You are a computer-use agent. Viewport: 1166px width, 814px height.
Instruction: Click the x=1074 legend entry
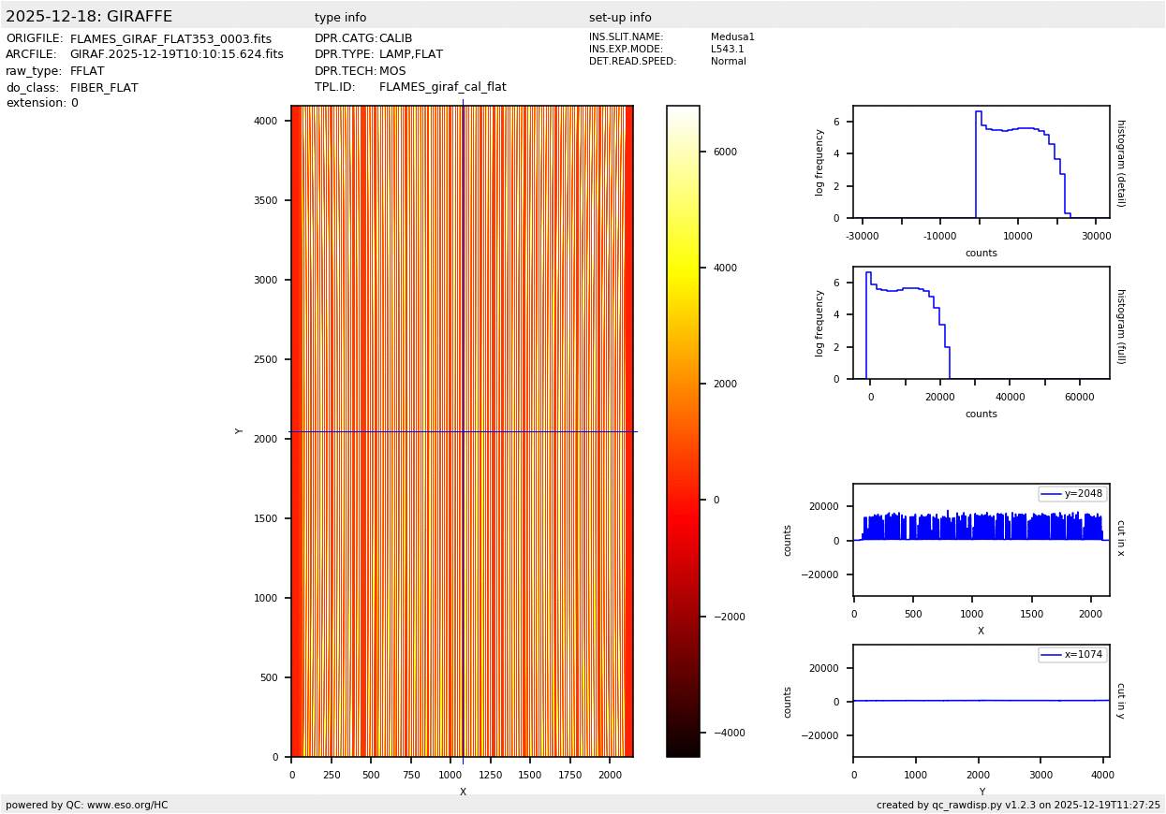tap(1071, 655)
